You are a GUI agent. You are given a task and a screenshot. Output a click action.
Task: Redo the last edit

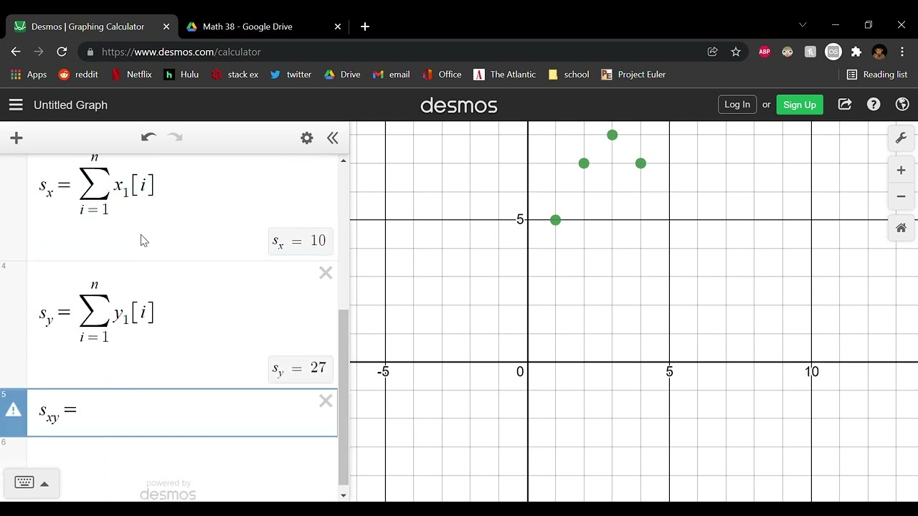[x=175, y=138]
